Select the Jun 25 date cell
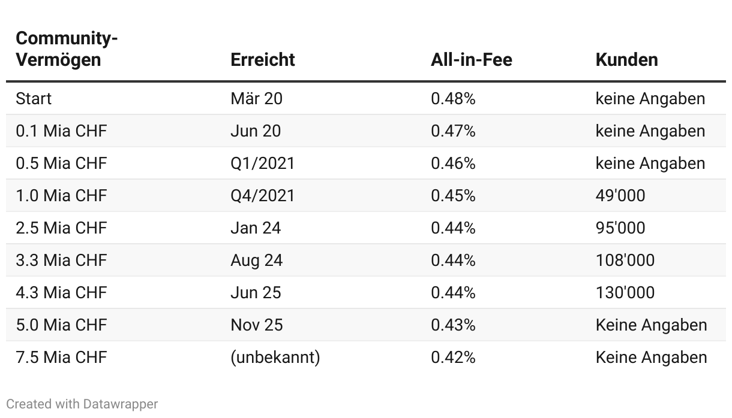 [x=256, y=293]
